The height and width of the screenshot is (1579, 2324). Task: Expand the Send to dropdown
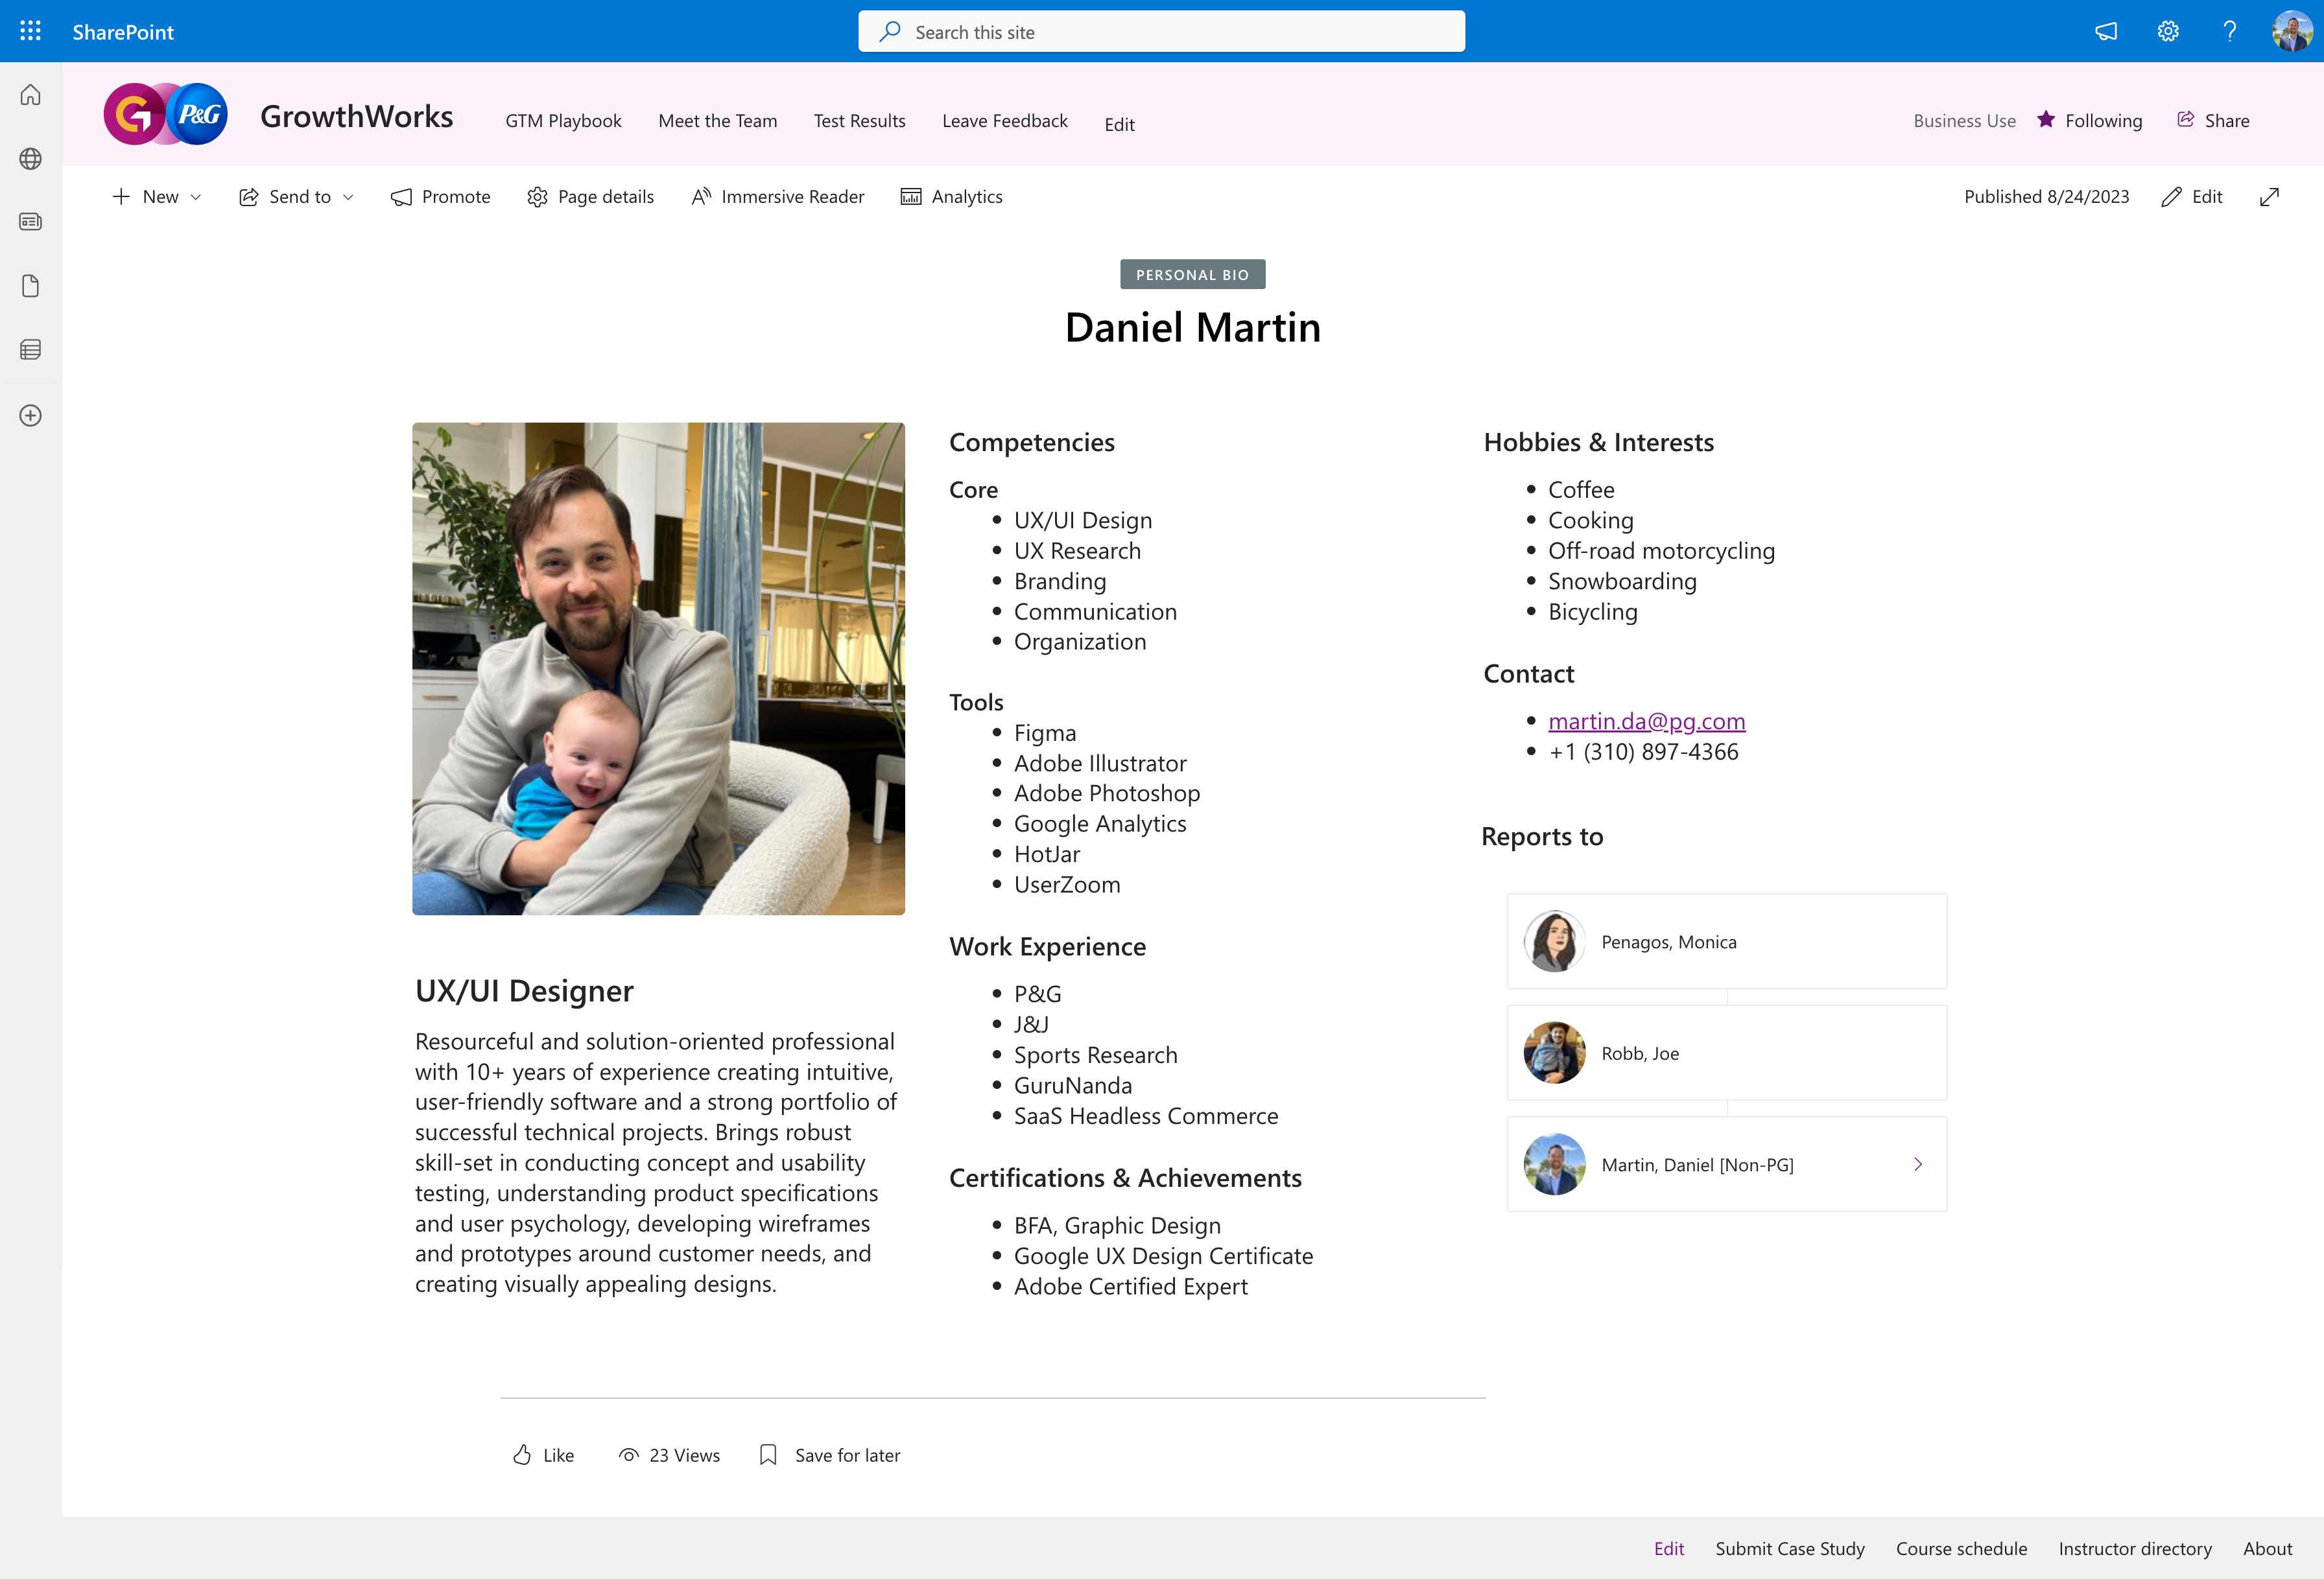click(x=296, y=197)
